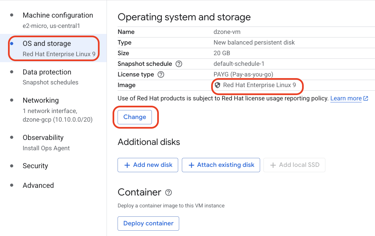This screenshot has width=375, height=236.
Task: Click the Additional disks heading
Action: coord(149,142)
